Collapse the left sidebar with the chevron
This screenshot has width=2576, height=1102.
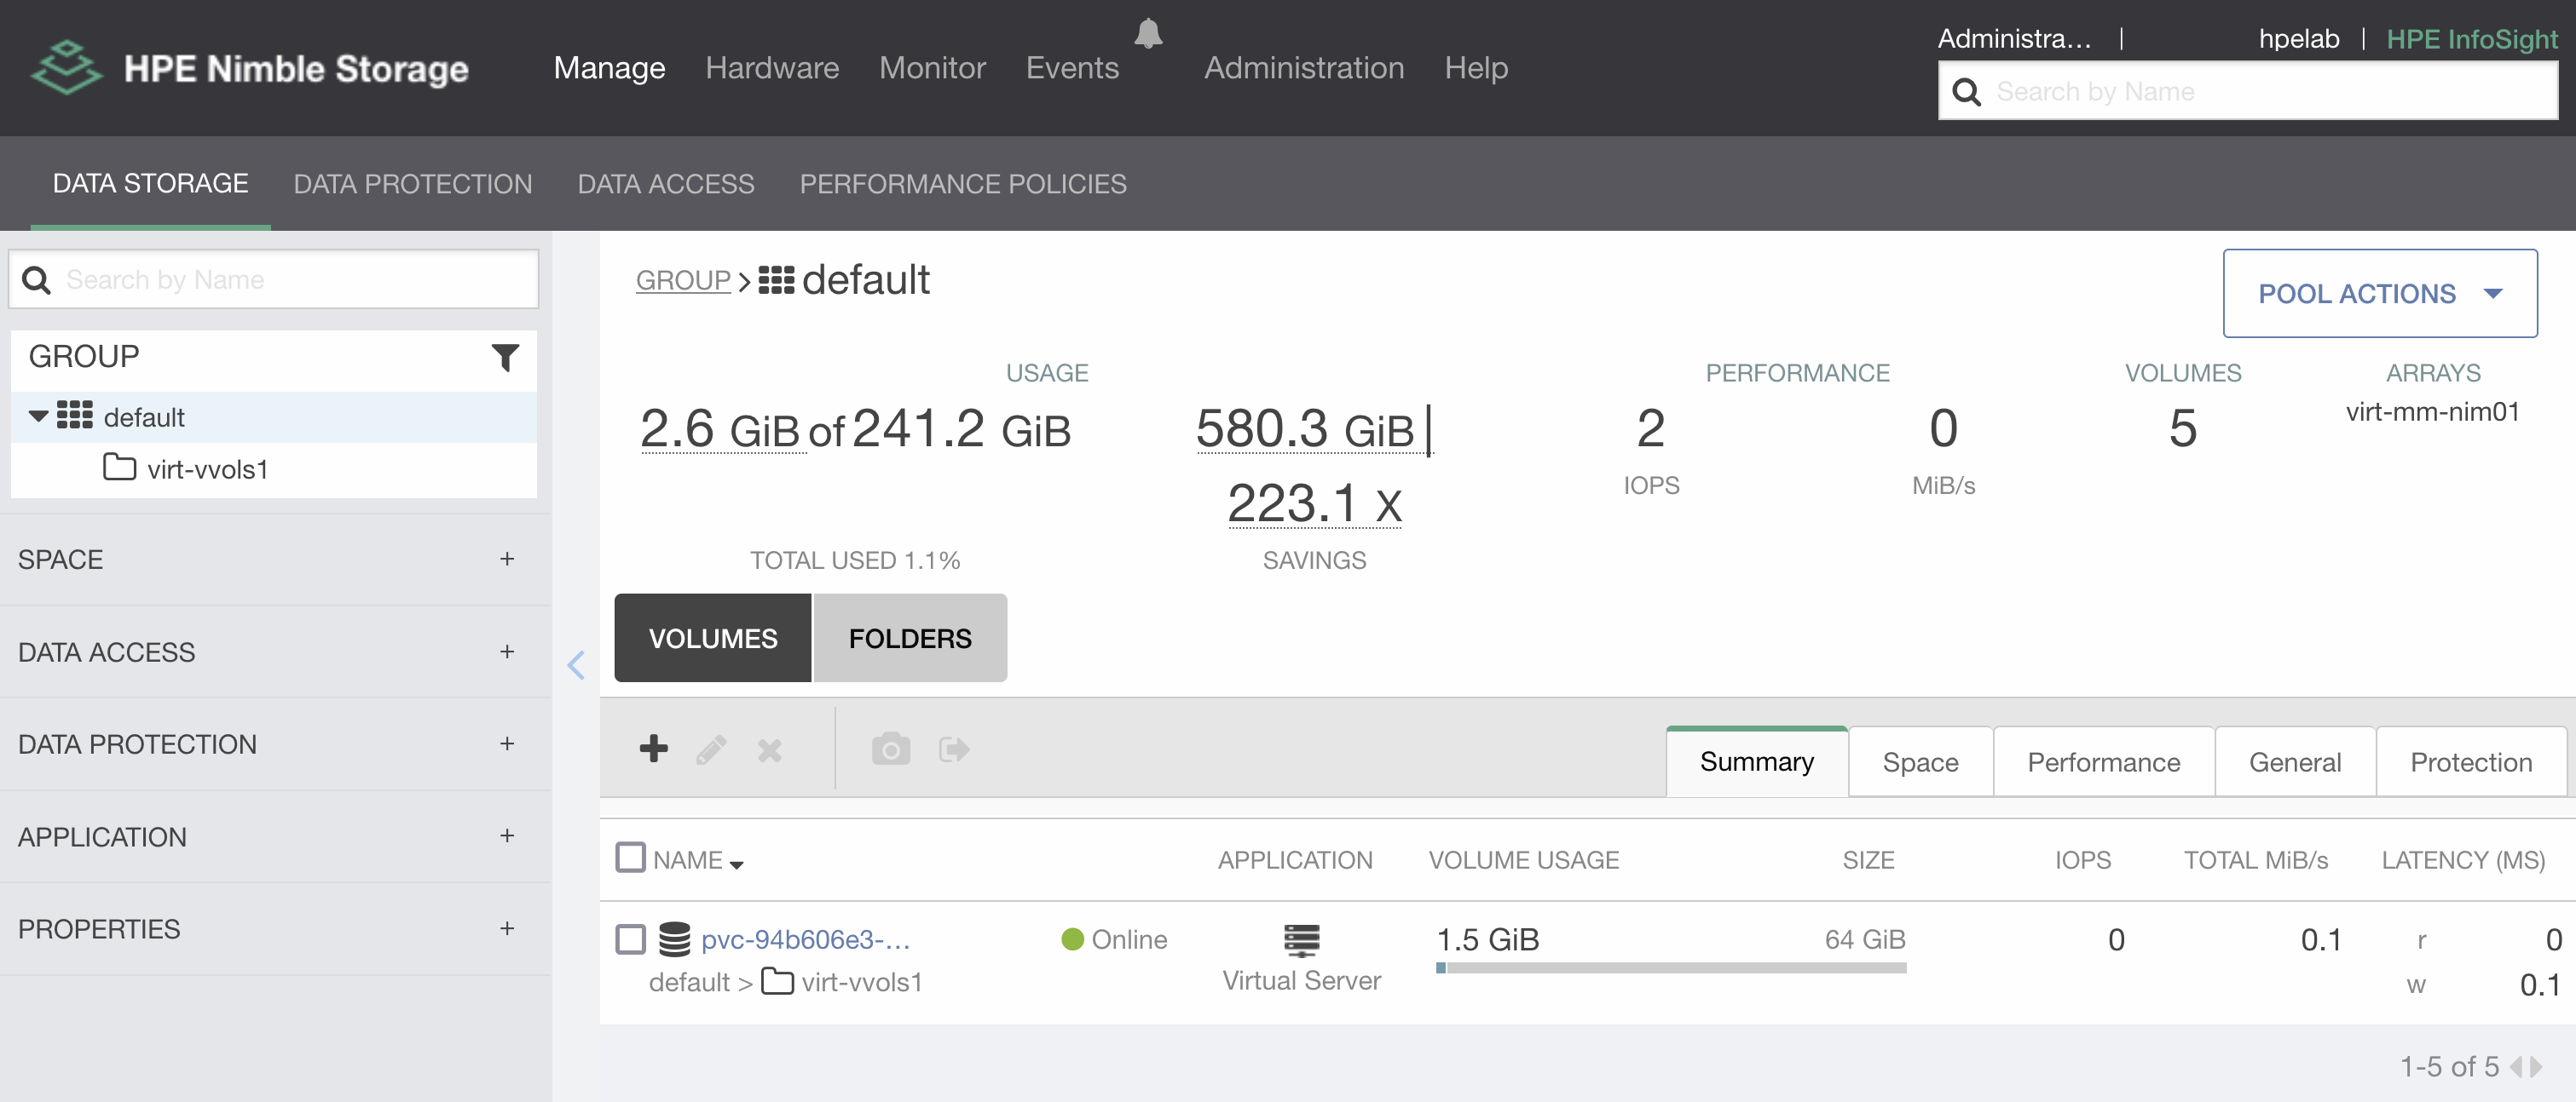pyautogui.click(x=576, y=664)
